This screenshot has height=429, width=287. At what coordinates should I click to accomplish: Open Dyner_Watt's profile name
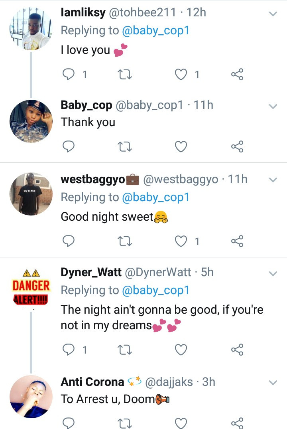pyautogui.click(x=91, y=273)
